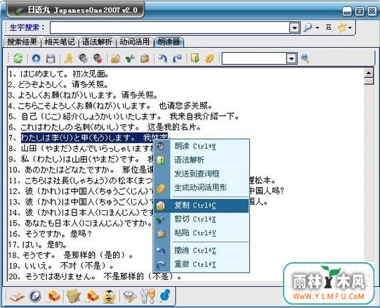Click the redo arrow toolbar icon
Viewport: 380px width, 308px height.
click(178, 58)
